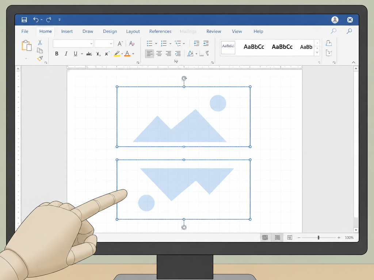
Task: Open the Design tab
Action: tap(110, 31)
